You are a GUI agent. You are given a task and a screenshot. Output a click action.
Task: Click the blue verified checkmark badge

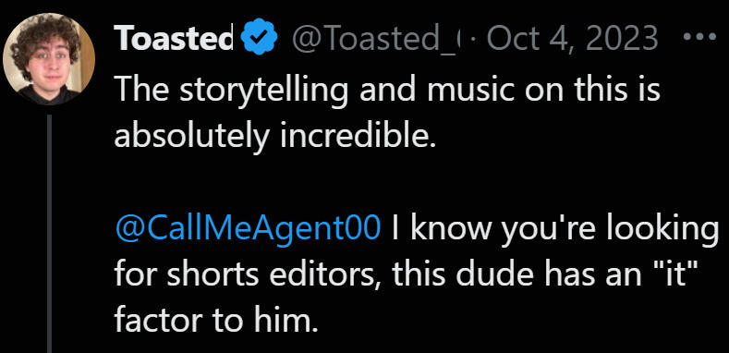tap(261, 37)
